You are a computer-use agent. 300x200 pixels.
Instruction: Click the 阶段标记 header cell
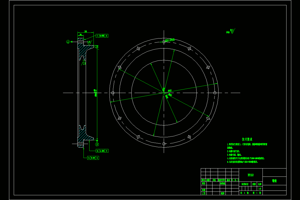pyautogui.click(x=245, y=184)
